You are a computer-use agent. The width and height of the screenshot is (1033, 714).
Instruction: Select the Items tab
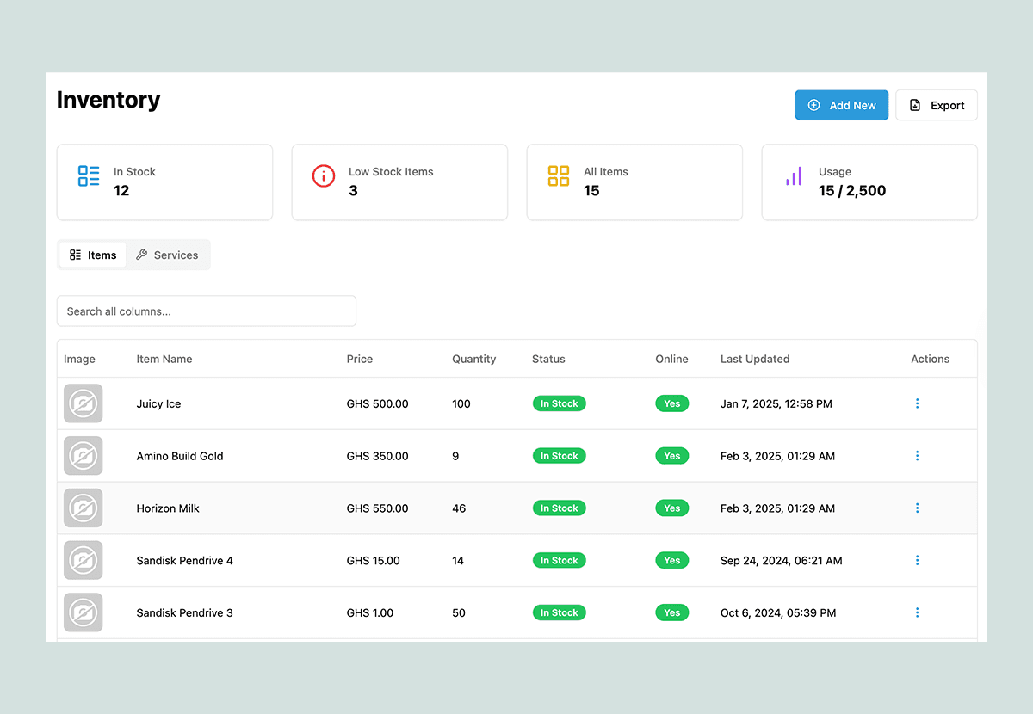93,255
